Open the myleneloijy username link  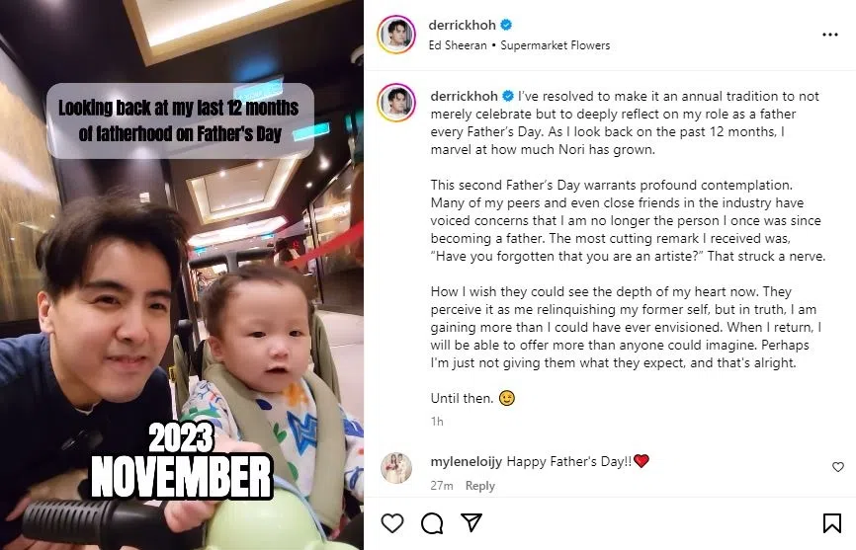(x=467, y=462)
